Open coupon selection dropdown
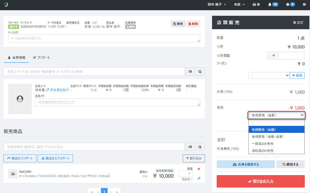The image size is (310, 193). click(269, 75)
